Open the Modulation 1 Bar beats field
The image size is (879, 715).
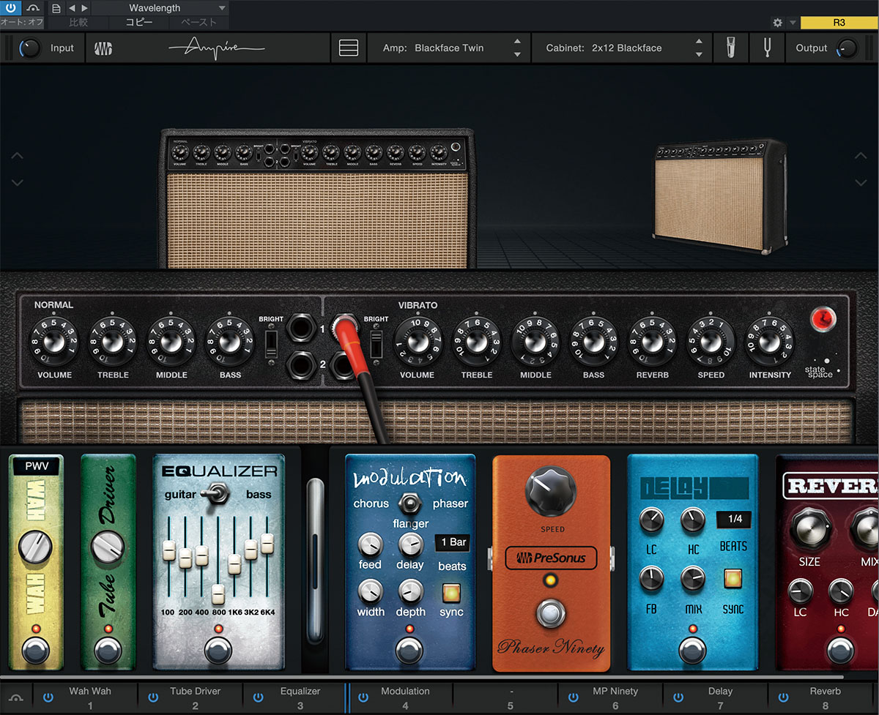pyautogui.click(x=452, y=542)
